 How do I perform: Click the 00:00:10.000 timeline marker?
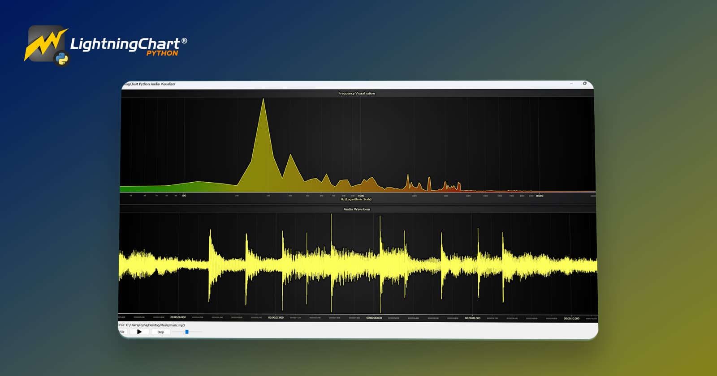pos(571,319)
